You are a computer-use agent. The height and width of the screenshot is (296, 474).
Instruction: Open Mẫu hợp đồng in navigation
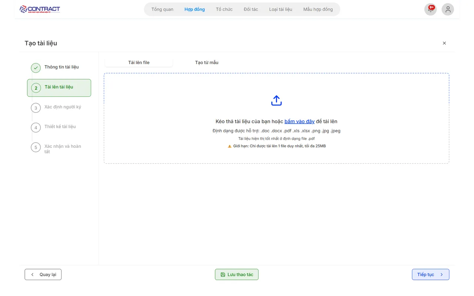(x=318, y=9)
